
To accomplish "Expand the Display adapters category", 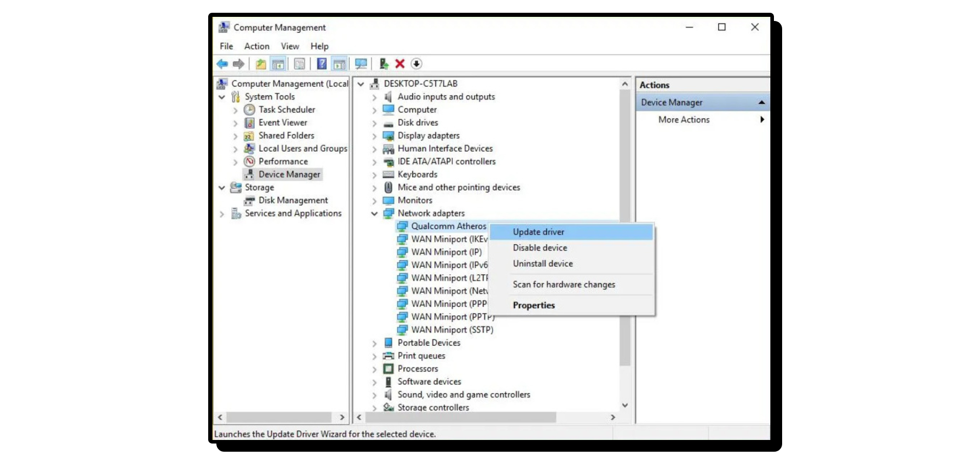I will 374,136.
